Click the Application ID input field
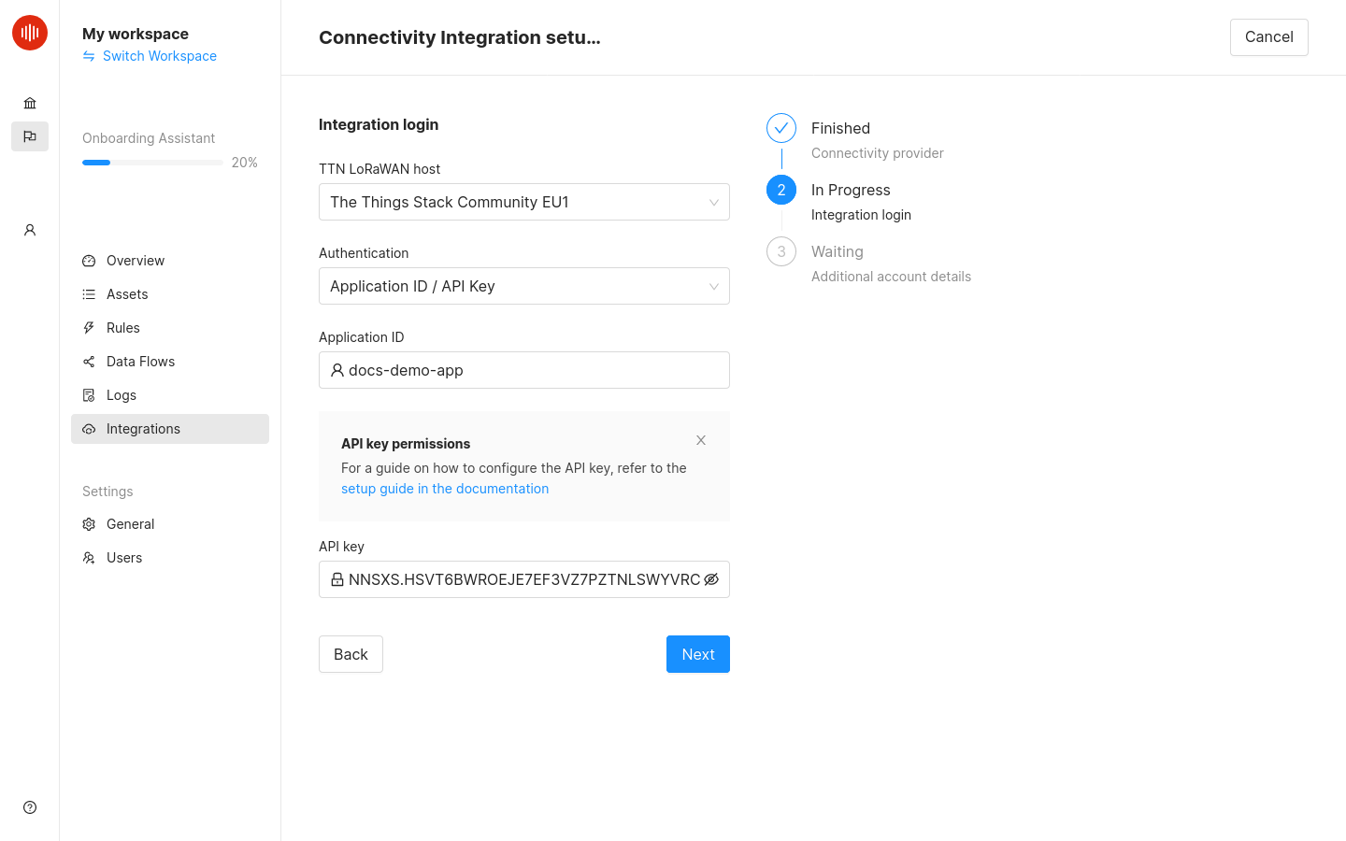This screenshot has height=841, width=1346. (523, 370)
